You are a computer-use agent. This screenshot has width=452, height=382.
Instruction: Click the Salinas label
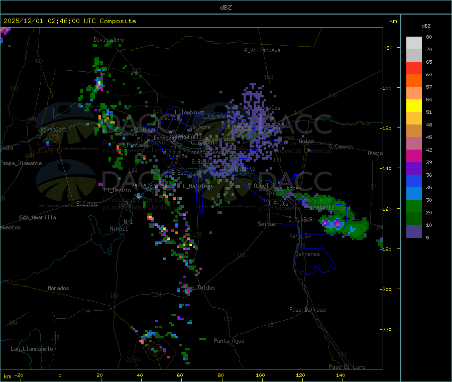point(87,204)
